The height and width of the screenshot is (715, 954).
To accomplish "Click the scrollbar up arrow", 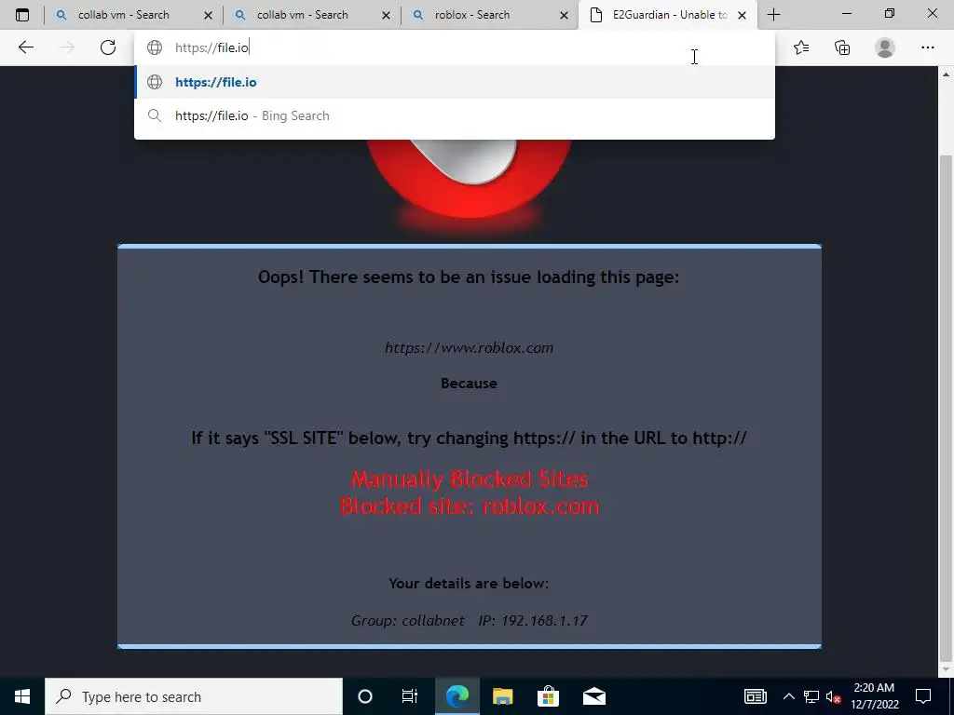I will click(946, 74).
